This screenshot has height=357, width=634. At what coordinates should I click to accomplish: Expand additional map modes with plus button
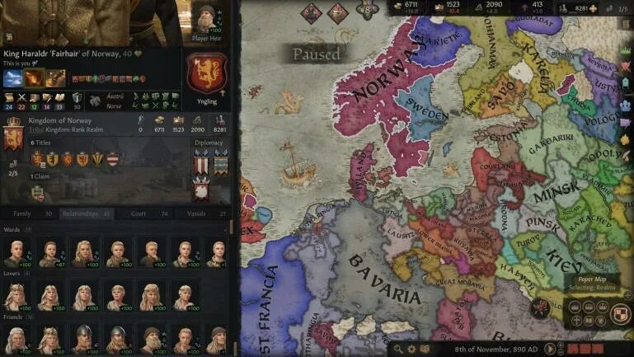(x=627, y=295)
